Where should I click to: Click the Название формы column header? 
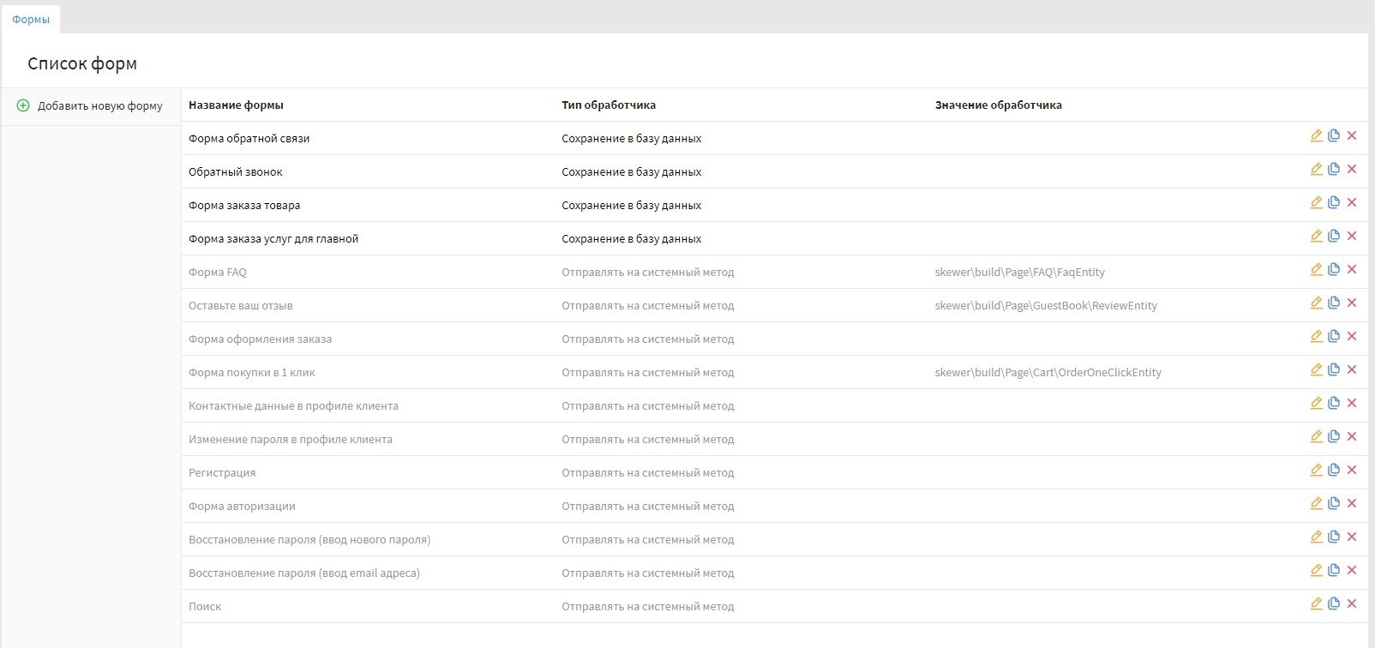coord(236,105)
